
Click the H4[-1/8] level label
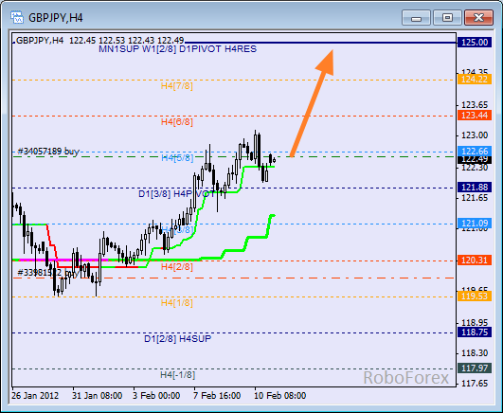point(177,375)
